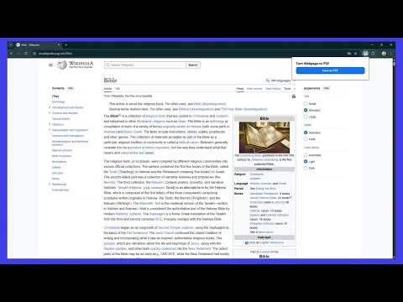
Task: Click the browser forward arrow
Action: (x=18, y=54)
